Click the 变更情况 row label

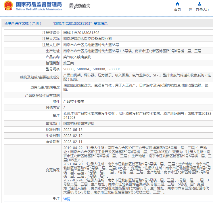tap(53, 170)
